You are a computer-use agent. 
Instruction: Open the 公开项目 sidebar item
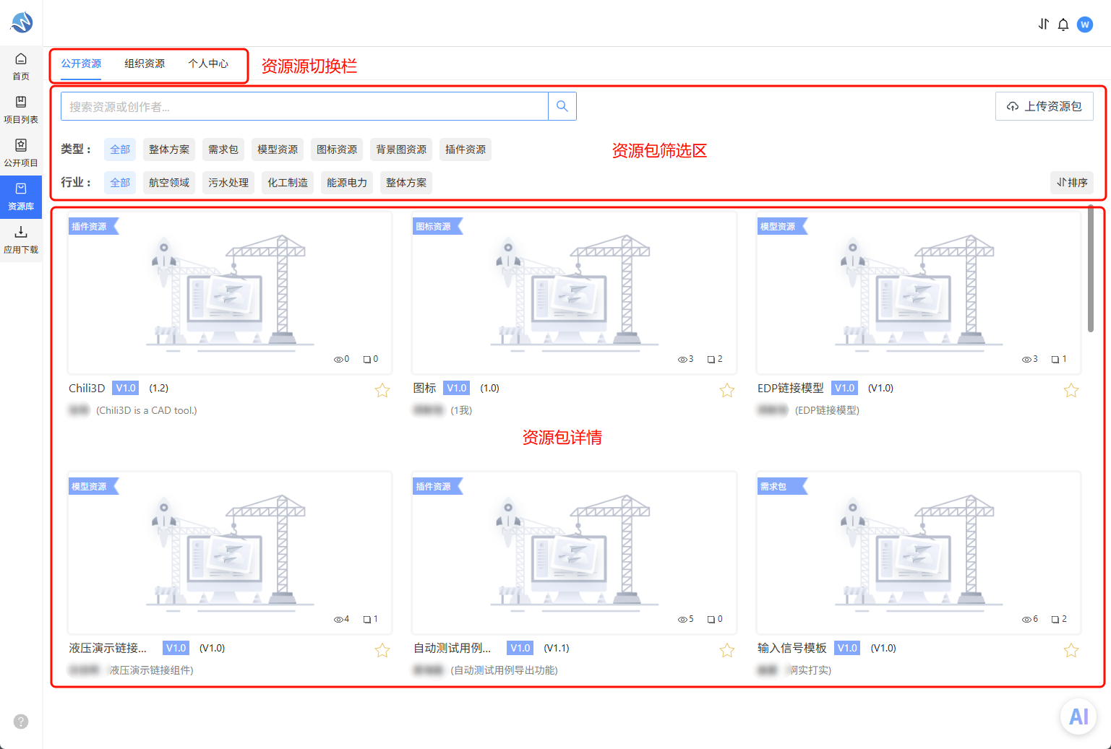(x=21, y=153)
